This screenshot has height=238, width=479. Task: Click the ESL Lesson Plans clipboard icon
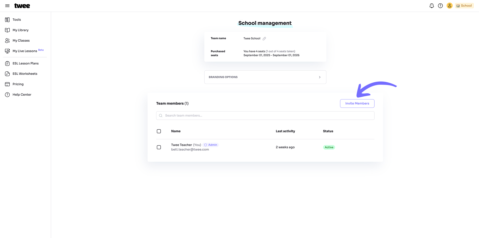pyautogui.click(x=7, y=63)
